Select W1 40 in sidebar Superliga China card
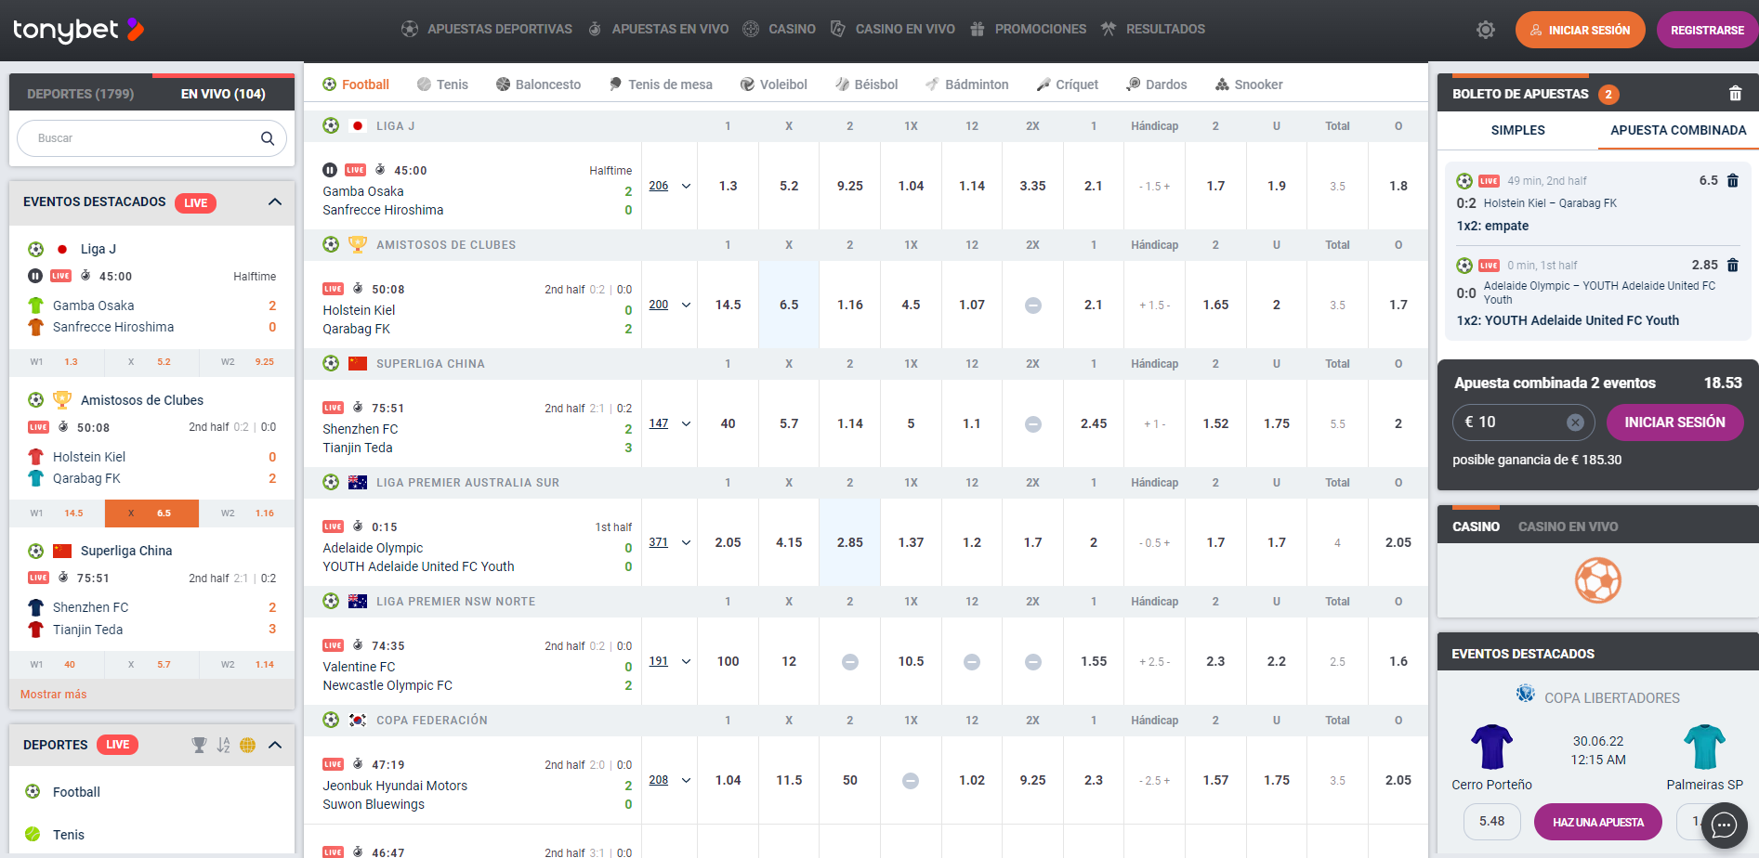Image resolution: width=1759 pixels, height=858 pixels. pyautogui.click(x=57, y=665)
